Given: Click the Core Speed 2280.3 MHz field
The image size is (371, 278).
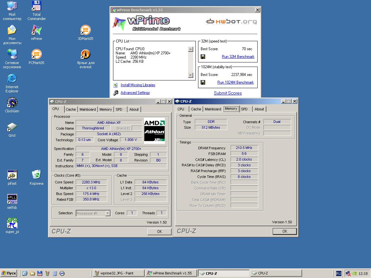Looking at the screenshot, I should click(x=91, y=182).
